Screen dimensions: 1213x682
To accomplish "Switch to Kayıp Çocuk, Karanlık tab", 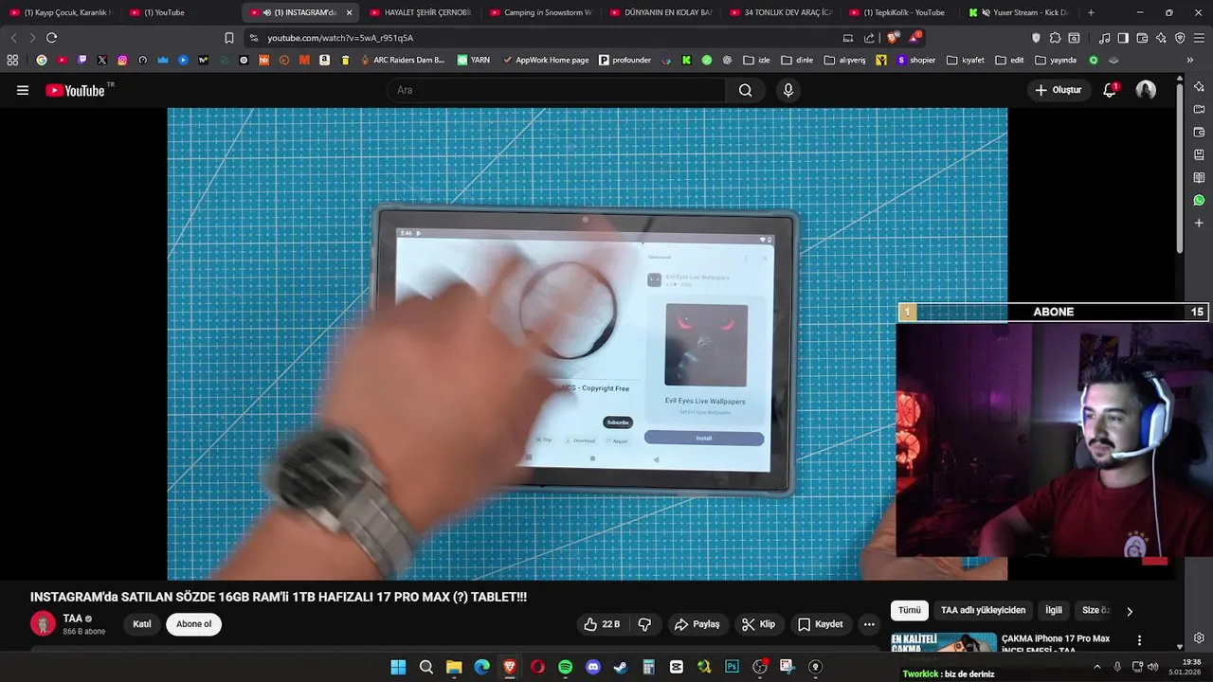I will 62,12.
